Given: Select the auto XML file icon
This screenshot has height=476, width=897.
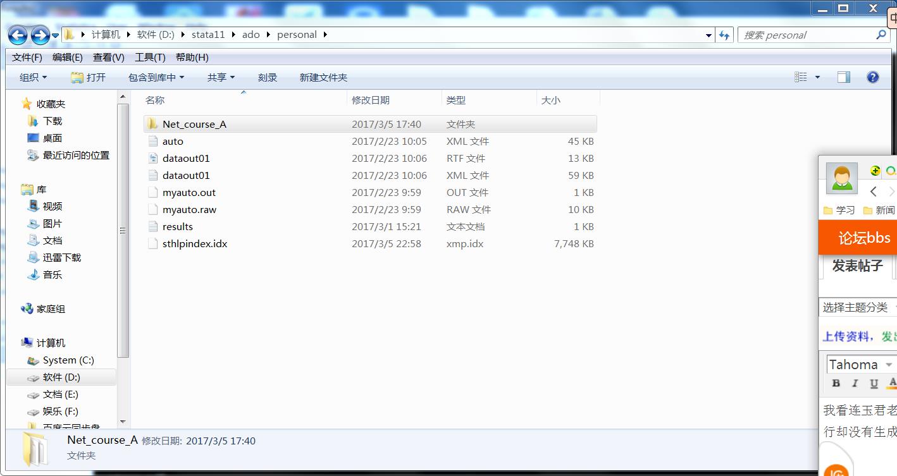Looking at the screenshot, I should coord(152,141).
